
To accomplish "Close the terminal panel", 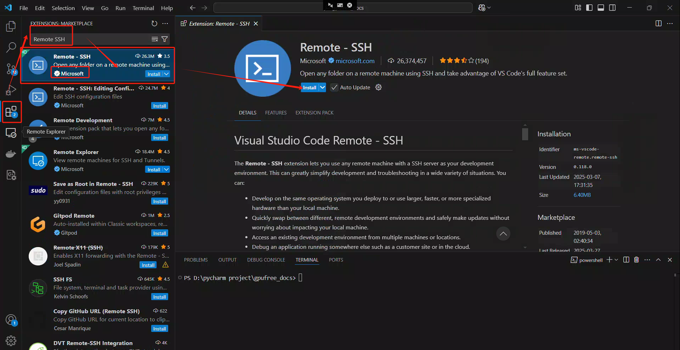I will click(x=670, y=260).
